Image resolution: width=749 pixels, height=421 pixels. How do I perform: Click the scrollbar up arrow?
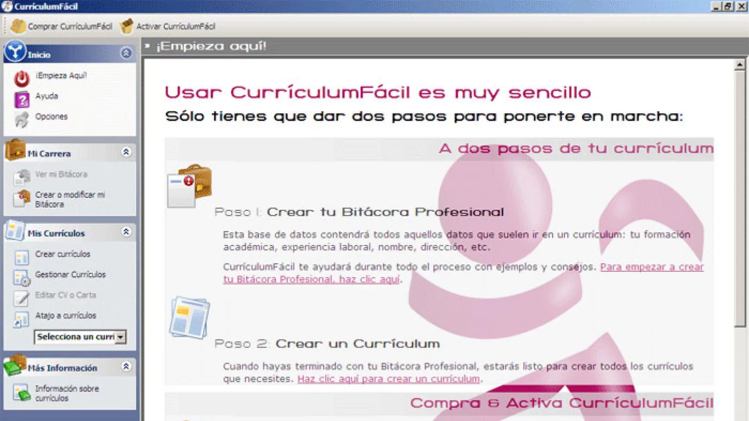[x=740, y=65]
